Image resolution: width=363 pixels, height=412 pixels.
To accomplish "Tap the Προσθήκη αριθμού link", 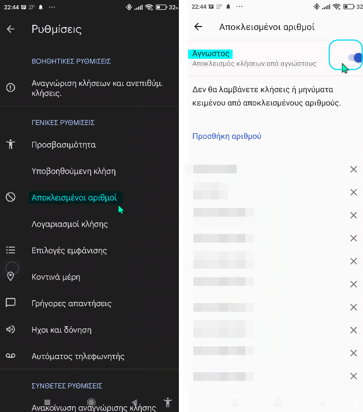I will pos(227,136).
